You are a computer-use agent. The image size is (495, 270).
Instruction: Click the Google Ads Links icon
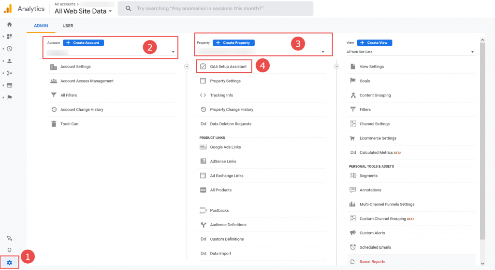(x=203, y=147)
